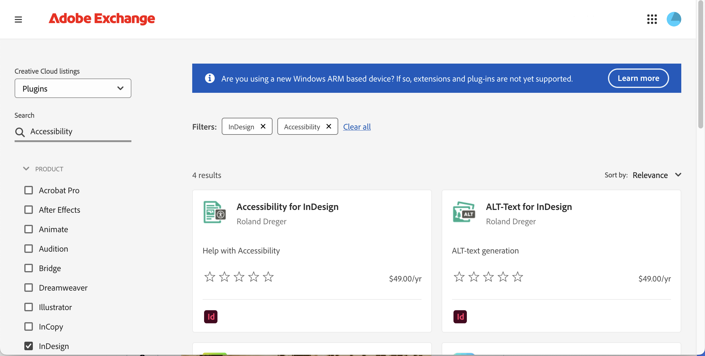This screenshot has height=356, width=705.
Task: Click first star on Accessibility for InDesign card
Action: pyautogui.click(x=210, y=277)
